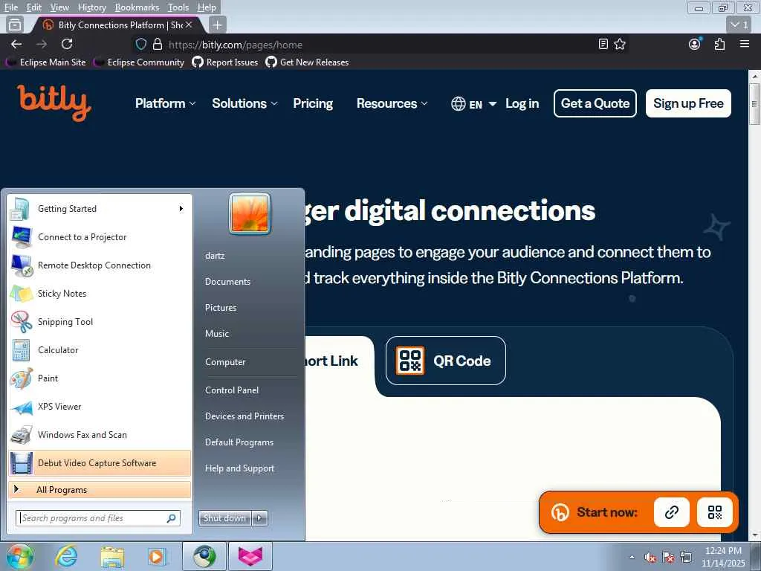
Task: Open the Eclipse Main Site bookmark
Action: pyautogui.click(x=45, y=62)
